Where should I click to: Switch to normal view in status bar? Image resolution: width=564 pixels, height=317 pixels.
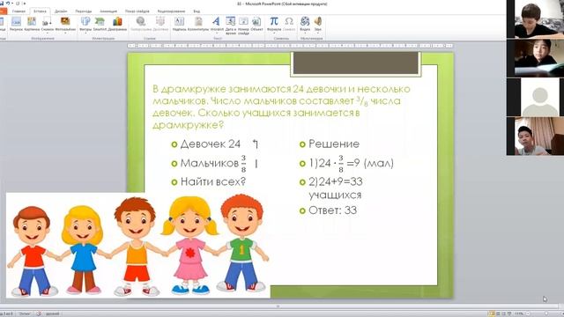click(x=492, y=313)
